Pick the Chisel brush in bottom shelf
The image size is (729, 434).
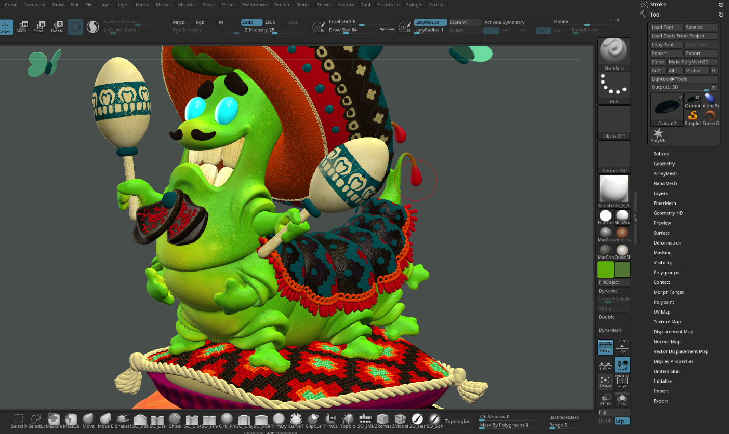(x=175, y=421)
